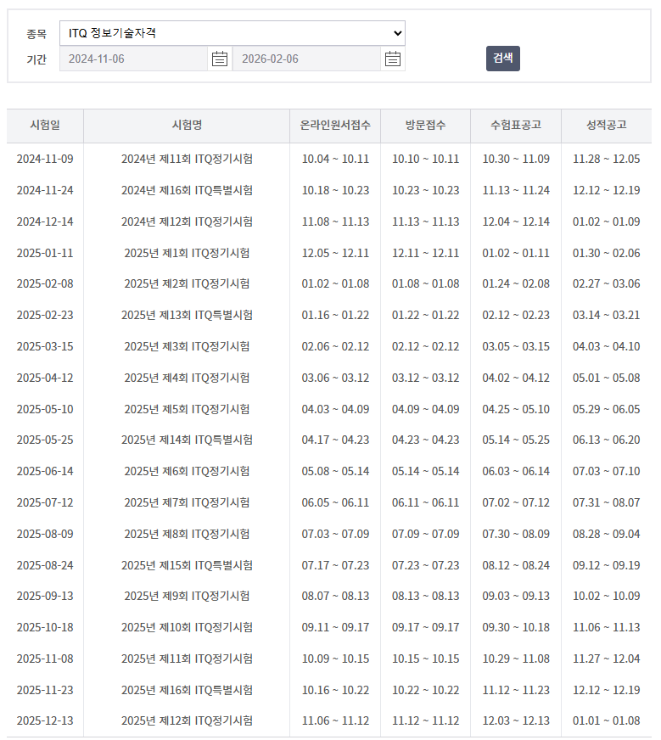The width and height of the screenshot is (661, 740).
Task: Focus the start date field 2024-11-06
Action: click(x=133, y=59)
